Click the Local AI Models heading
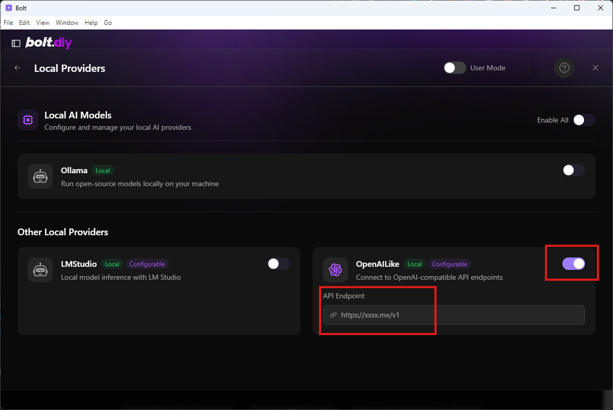Viewport: 613px width, 410px height. pyautogui.click(x=78, y=115)
